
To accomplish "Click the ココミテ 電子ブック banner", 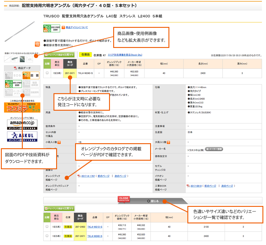I will [22, 107].
